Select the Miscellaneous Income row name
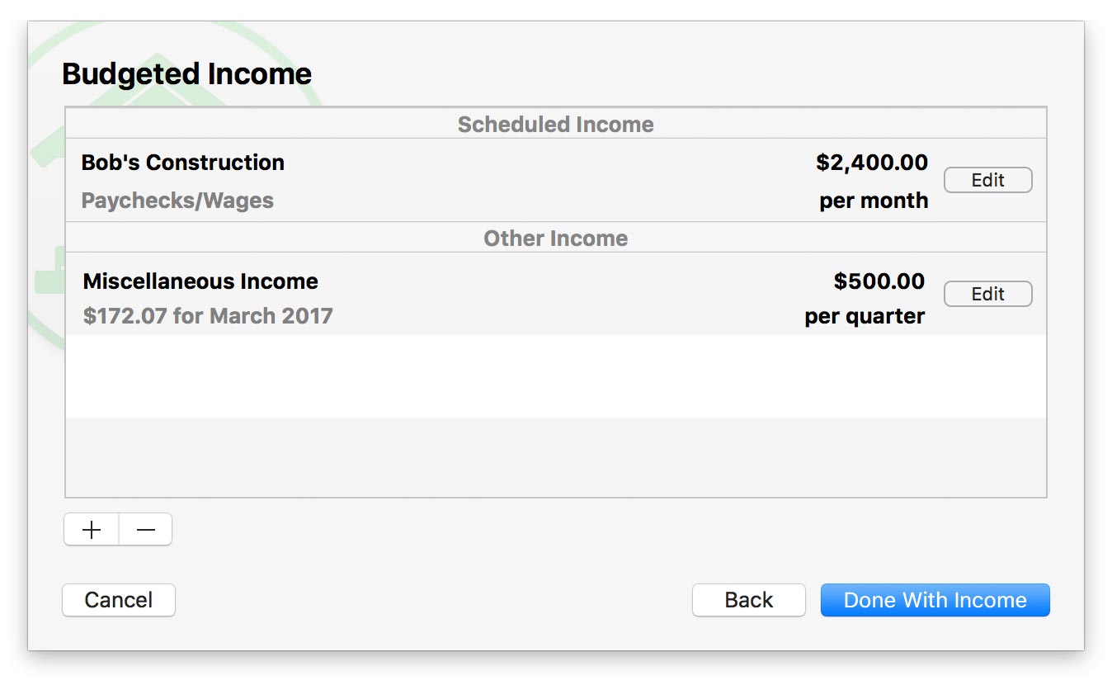The height and width of the screenshot is (685, 1112). click(200, 281)
